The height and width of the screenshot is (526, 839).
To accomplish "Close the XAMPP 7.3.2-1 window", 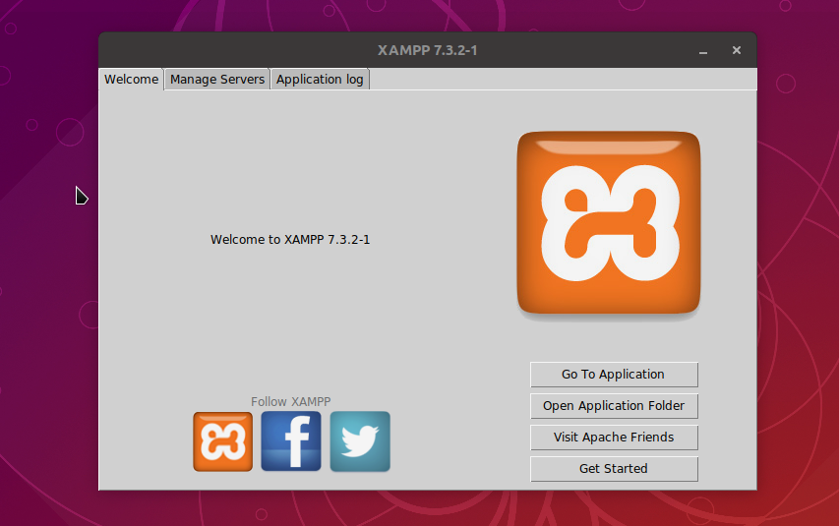I will (x=737, y=50).
